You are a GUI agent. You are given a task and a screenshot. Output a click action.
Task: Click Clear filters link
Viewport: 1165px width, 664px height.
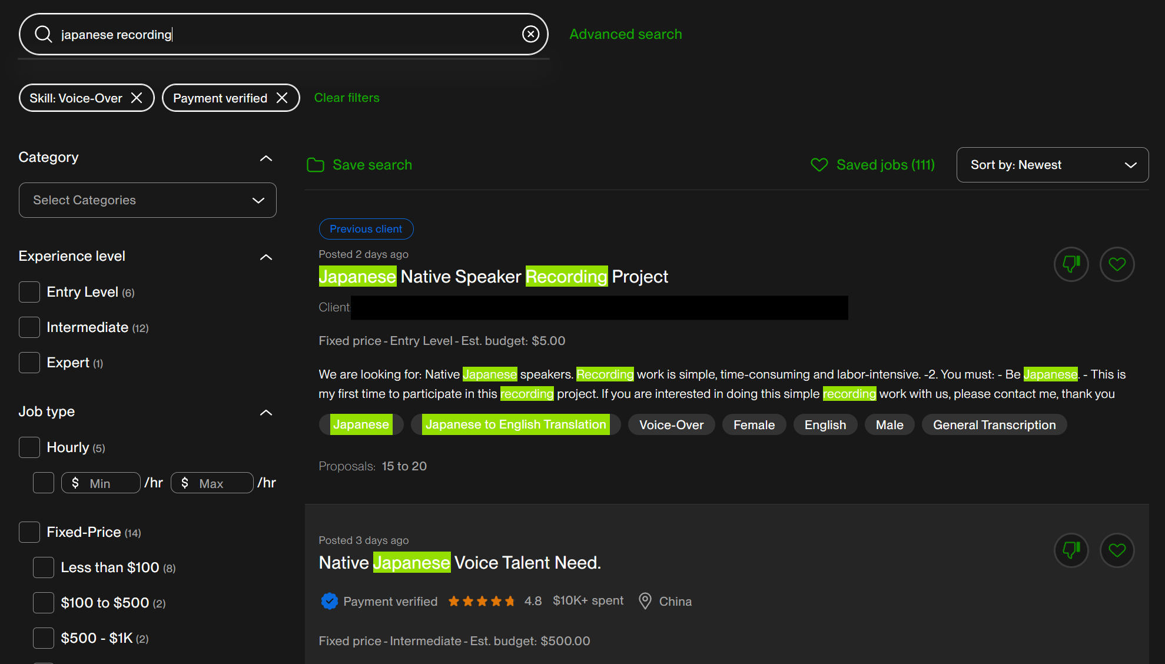(346, 98)
